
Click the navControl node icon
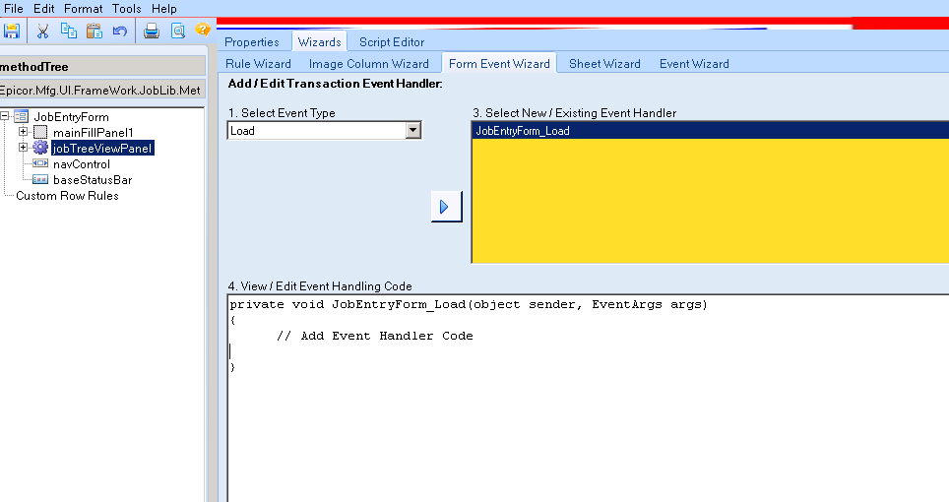pos(40,163)
